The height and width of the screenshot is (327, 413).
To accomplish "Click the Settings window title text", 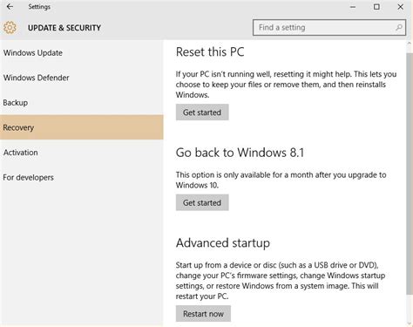I will pyautogui.click(x=39, y=7).
